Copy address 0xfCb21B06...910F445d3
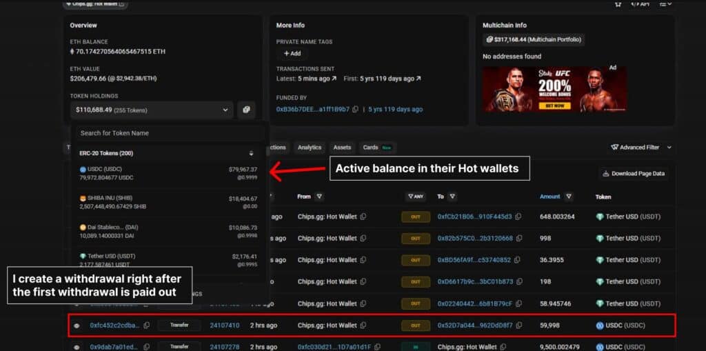Viewport: 706px width, 351px height. click(518, 217)
